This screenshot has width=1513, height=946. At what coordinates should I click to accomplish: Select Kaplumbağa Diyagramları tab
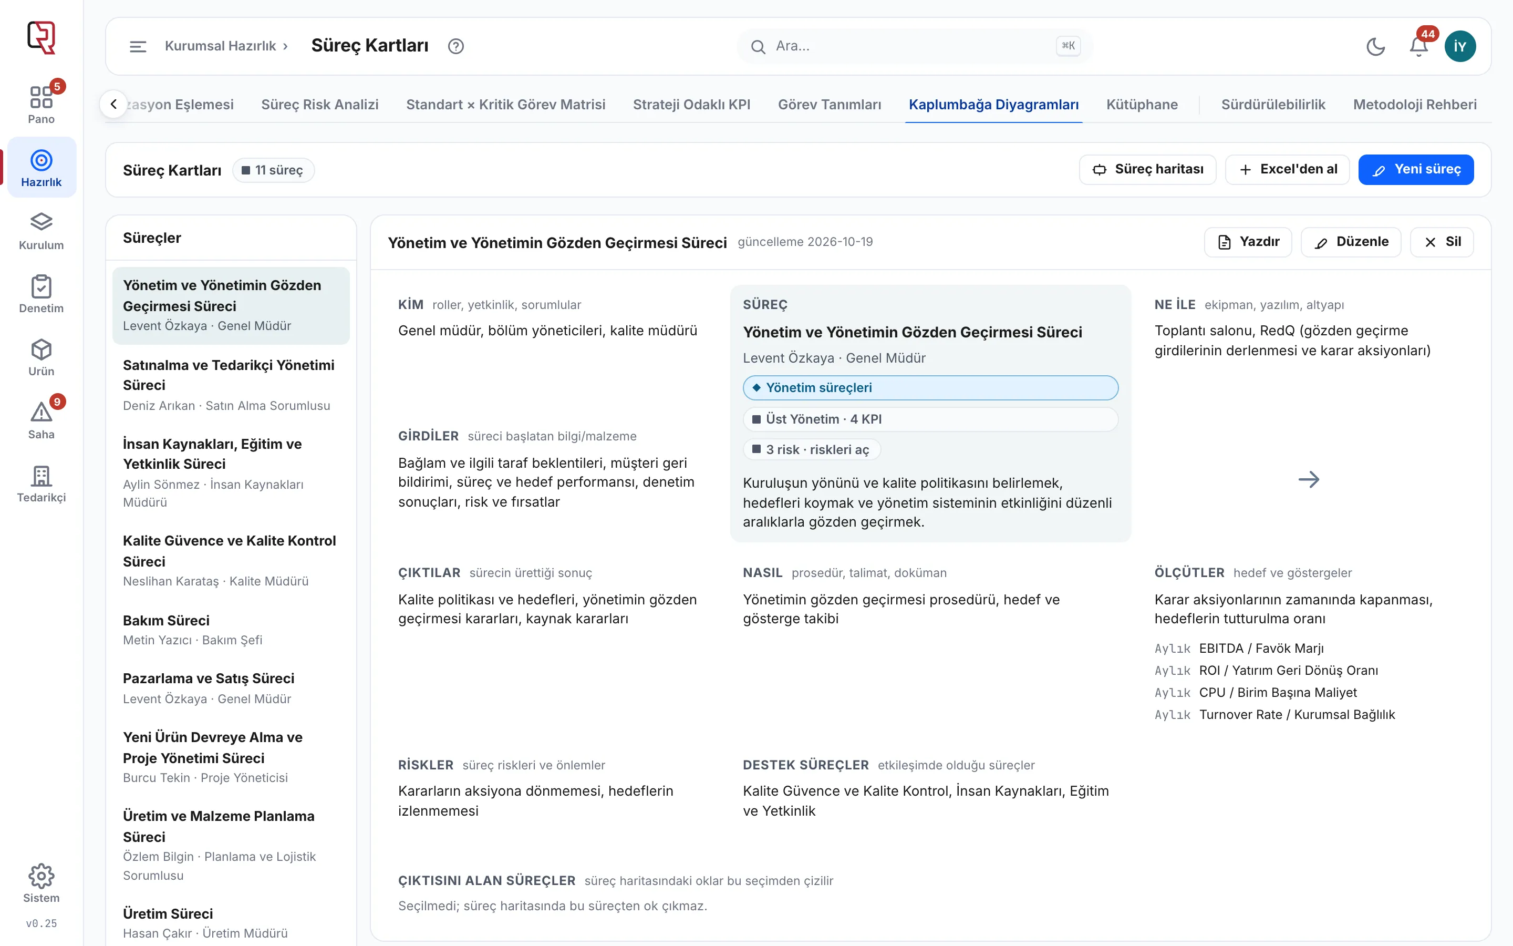coord(993,105)
